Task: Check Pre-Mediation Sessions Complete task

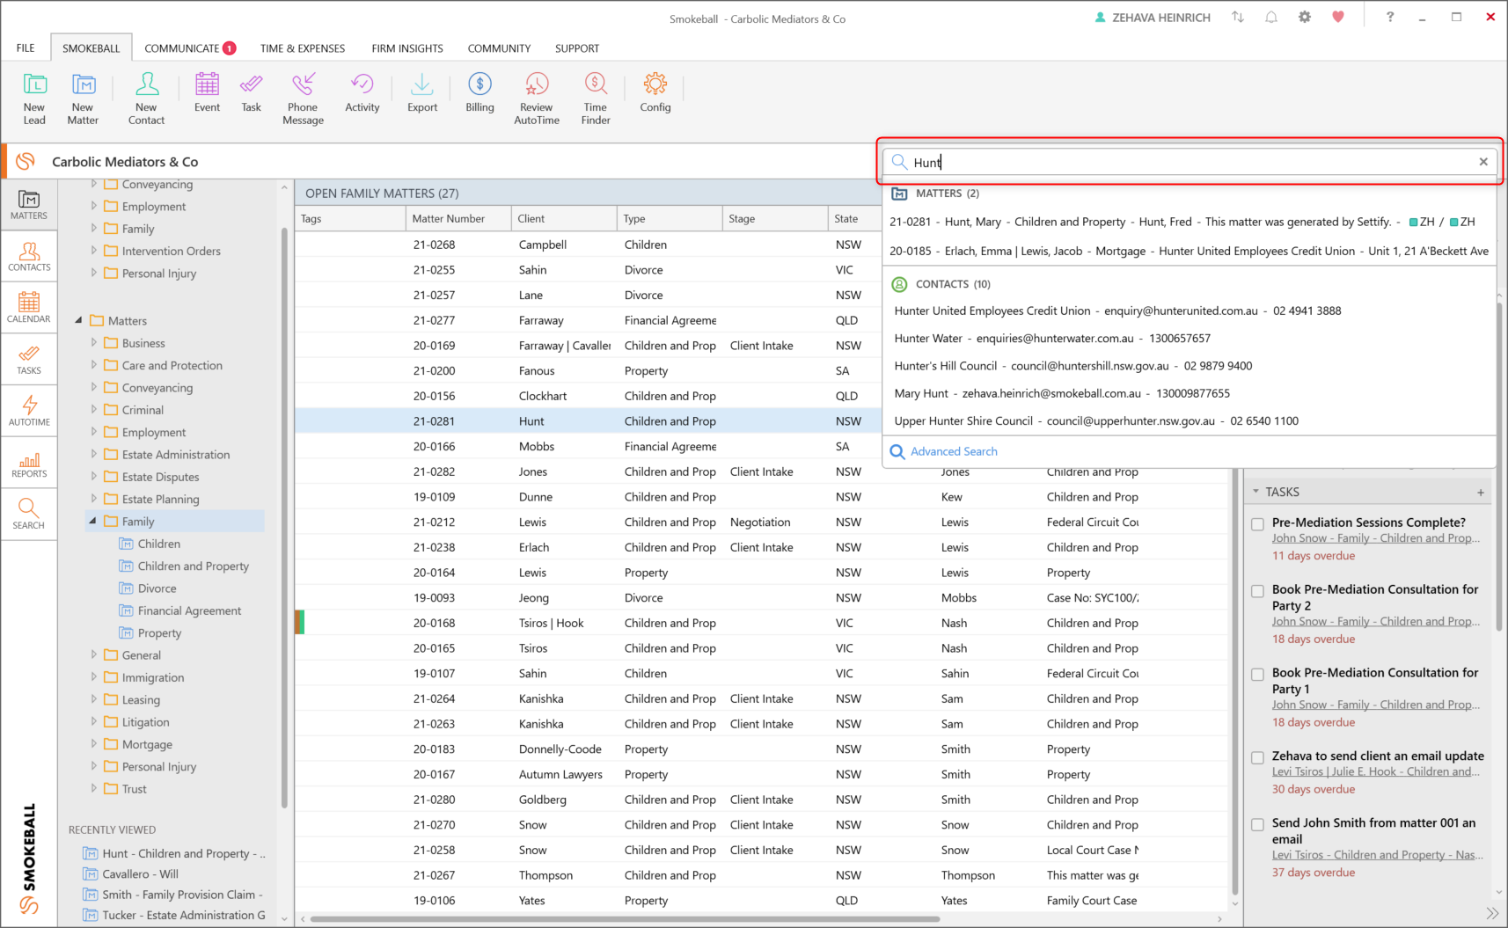Action: pyautogui.click(x=1258, y=524)
